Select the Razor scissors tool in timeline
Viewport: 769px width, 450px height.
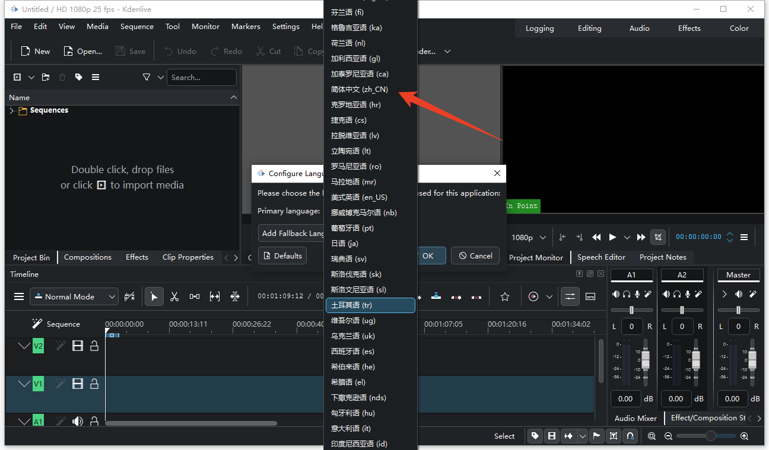(x=174, y=296)
